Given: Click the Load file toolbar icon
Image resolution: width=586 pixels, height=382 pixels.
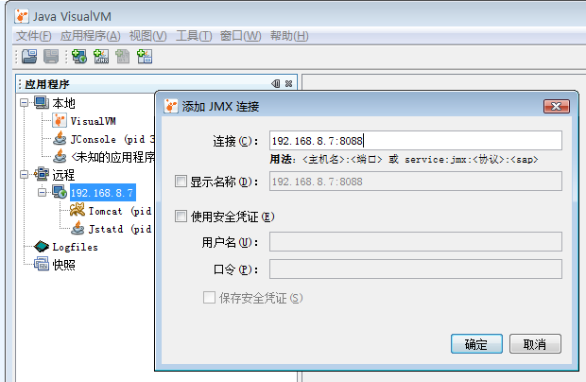Looking at the screenshot, I should point(29,57).
